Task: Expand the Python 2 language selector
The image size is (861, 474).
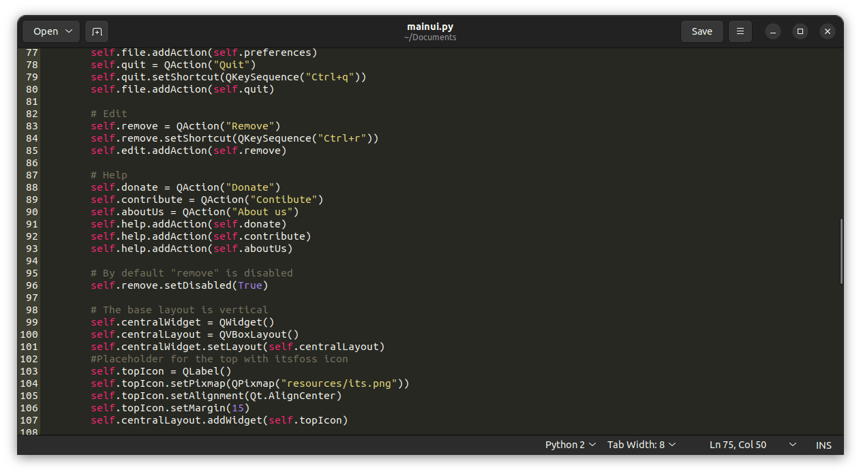Action: 571,445
